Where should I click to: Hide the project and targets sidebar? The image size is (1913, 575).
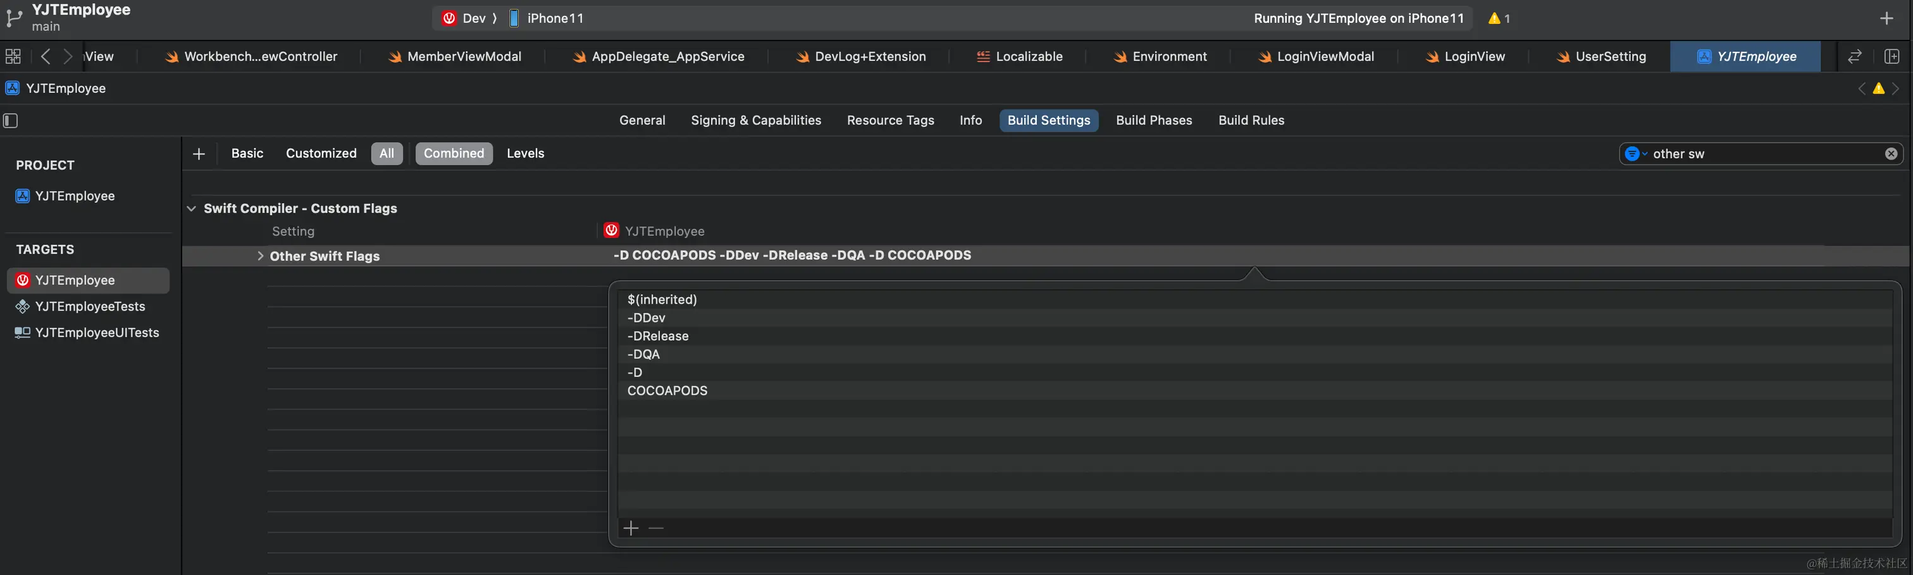pos(10,120)
